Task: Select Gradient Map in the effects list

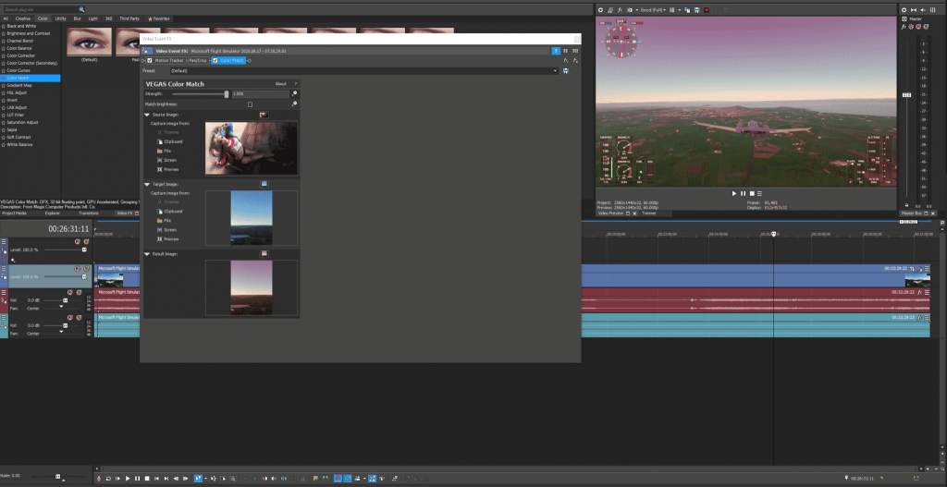Action: pyautogui.click(x=20, y=86)
